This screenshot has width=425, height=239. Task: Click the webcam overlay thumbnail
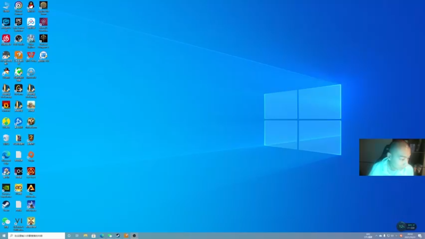[392, 157]
